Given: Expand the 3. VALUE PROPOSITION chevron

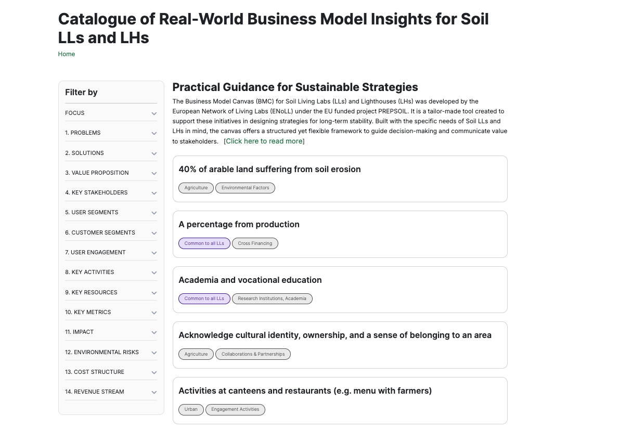Looking at the screenshot, I should pyautogui.click(x=154, y=173).
